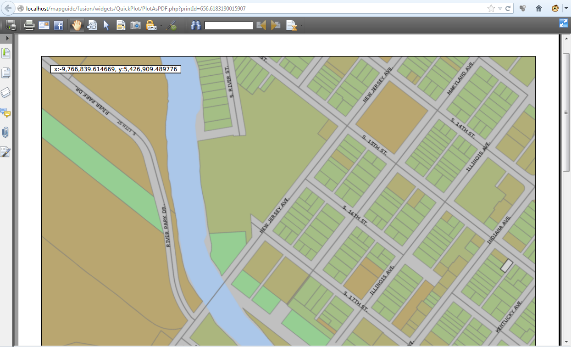Activate the Snapshot camera tool

pyautogui.click(x=135, y=25)
